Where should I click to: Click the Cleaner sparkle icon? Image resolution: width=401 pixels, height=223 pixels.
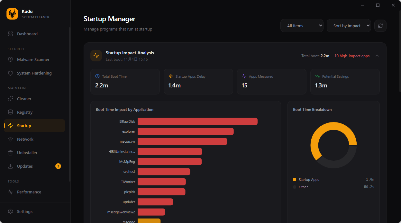point(11,99)
